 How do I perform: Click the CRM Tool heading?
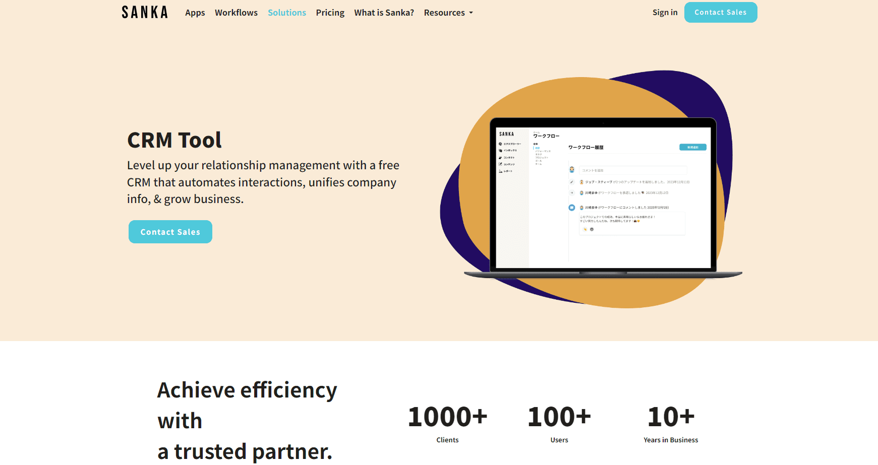[x=174, y=140]
